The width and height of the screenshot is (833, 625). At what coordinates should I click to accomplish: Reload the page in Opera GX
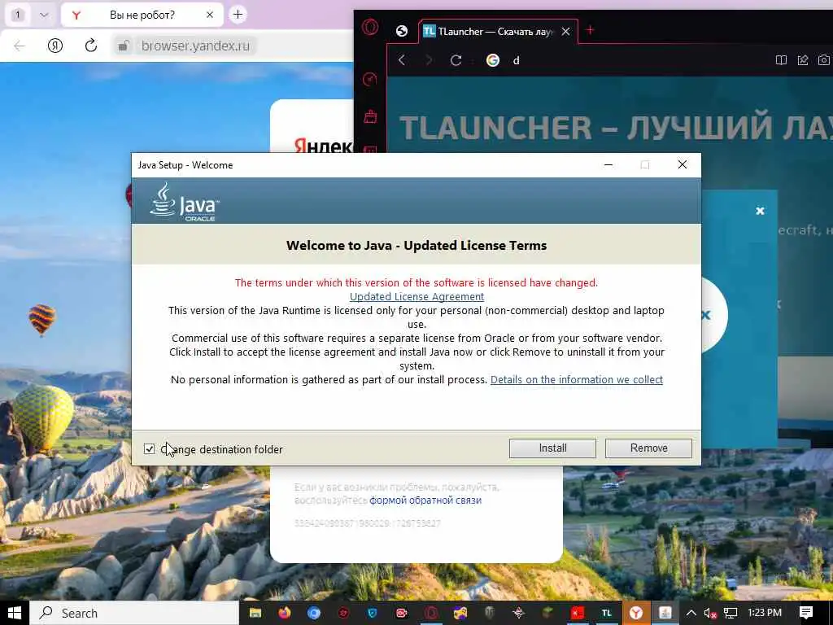click(456, 60)
